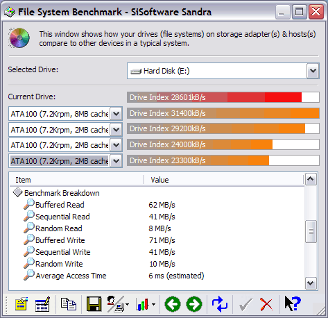Image resolution: width=328 pixels, height=318 pixels.
Task: Click the Value column header
Action: (224, 180)
